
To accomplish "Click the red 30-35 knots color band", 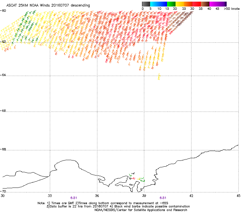I will coord(197,4).
